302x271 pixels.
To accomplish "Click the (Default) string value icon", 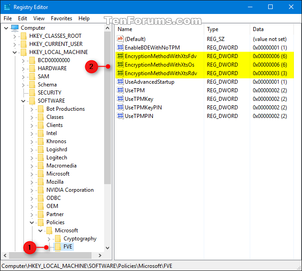I will (120, 39).
